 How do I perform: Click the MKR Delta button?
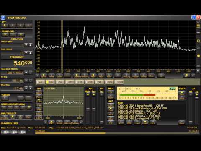(x=111, y=97)
